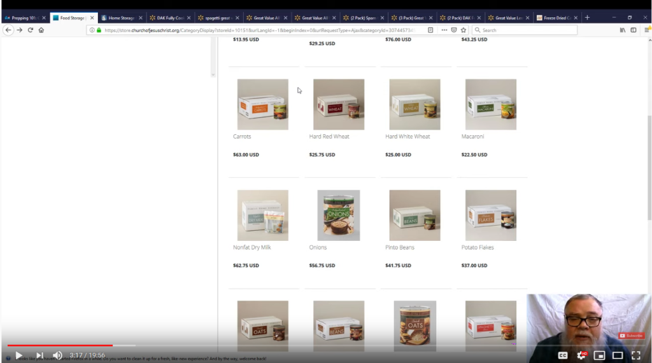Mute the video volume

(x=57, y=355)
